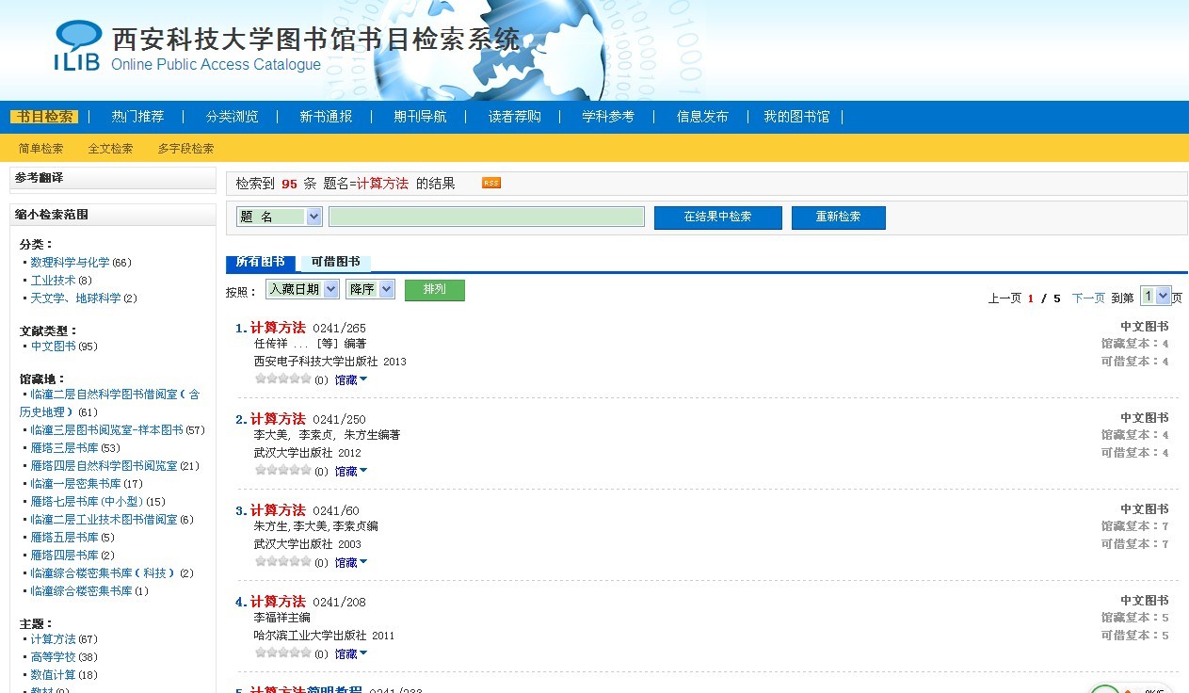Viewport: 1189px width, 693px height.
Task: Open 学科参考 navigation item
Action: pyautogui.click(x=608, y=117)
